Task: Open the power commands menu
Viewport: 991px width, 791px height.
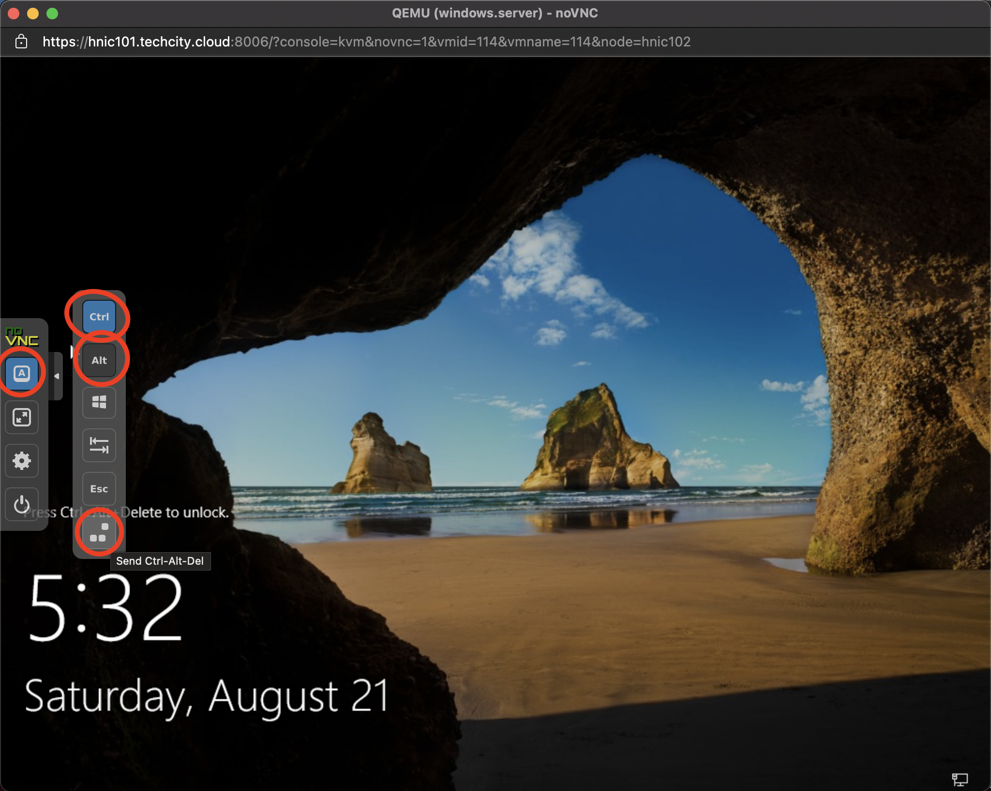Action: point(22,504)
